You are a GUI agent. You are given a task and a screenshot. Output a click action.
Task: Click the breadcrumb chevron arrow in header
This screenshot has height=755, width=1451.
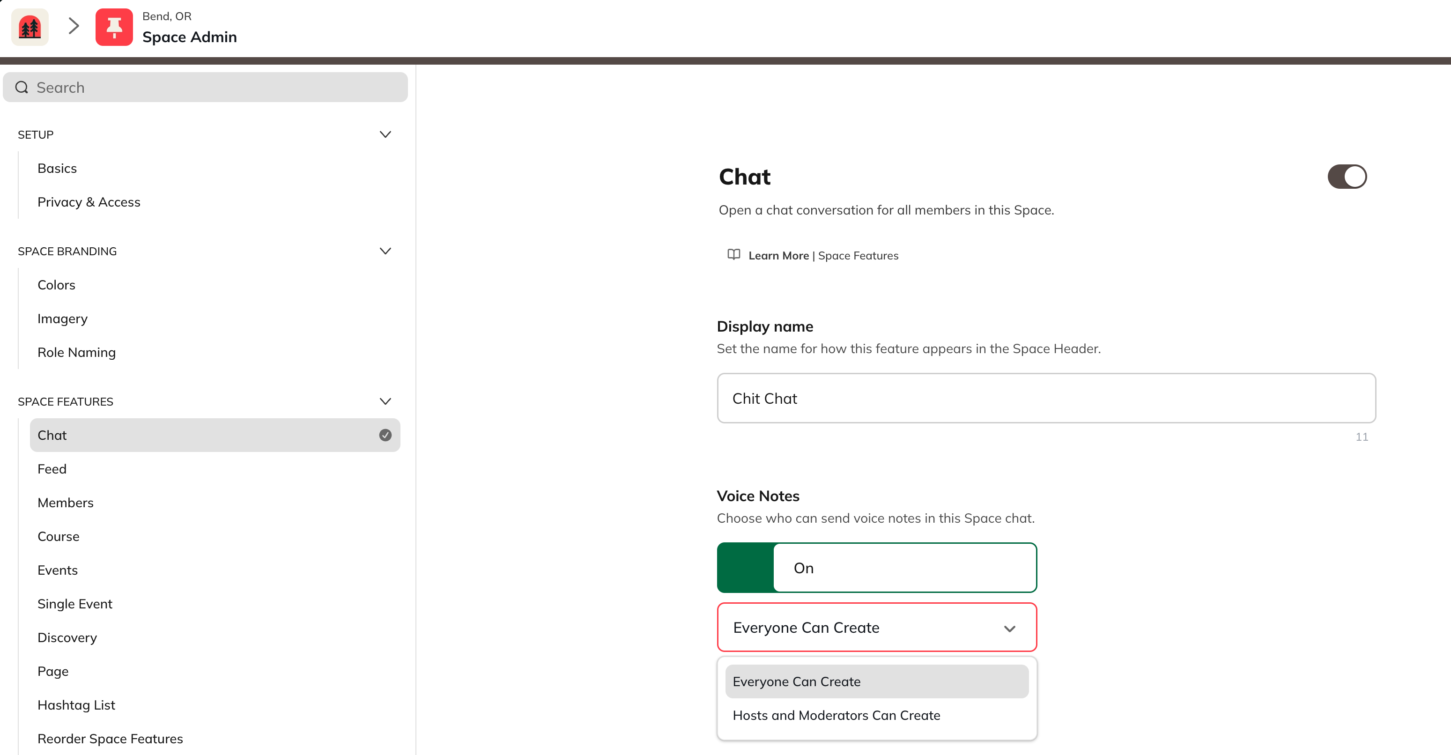(x=73, y=26)
